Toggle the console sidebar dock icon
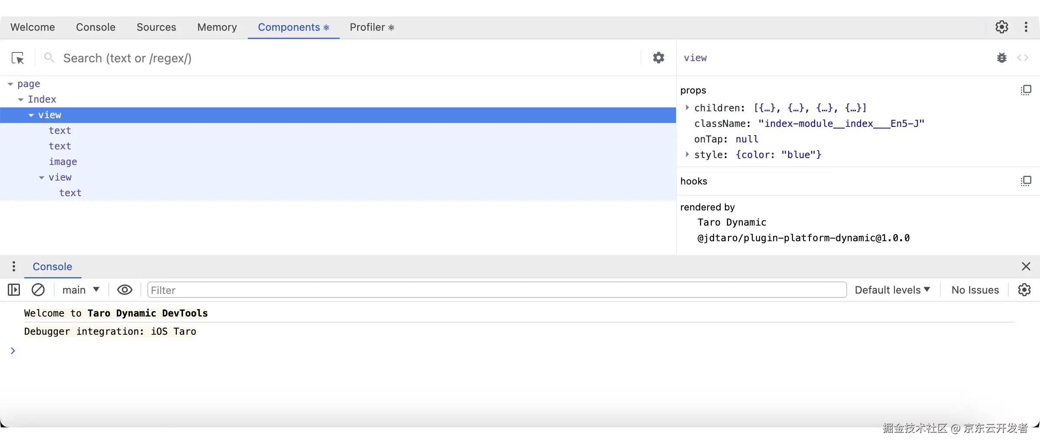This screenshot has height=446, width=1040. 13,290
